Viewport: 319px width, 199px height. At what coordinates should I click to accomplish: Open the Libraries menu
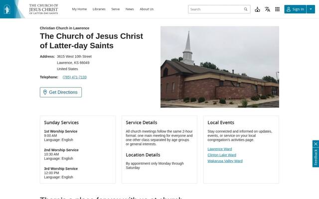[x=99, y=9]
